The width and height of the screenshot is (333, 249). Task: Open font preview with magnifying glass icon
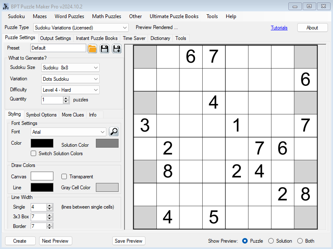point(114,132)
